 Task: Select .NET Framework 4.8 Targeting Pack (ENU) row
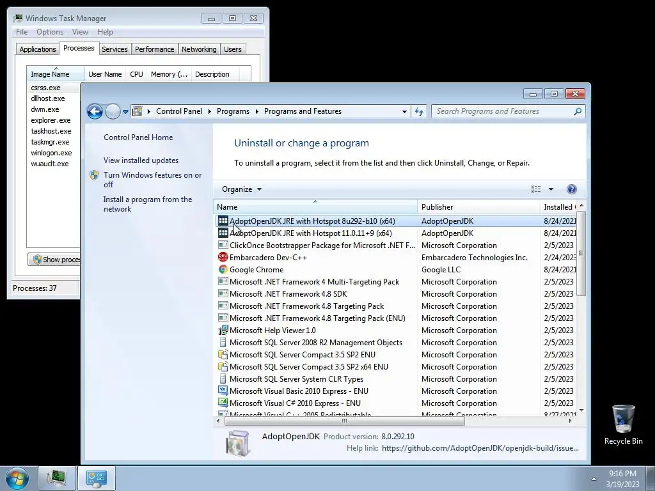(396, 318)
